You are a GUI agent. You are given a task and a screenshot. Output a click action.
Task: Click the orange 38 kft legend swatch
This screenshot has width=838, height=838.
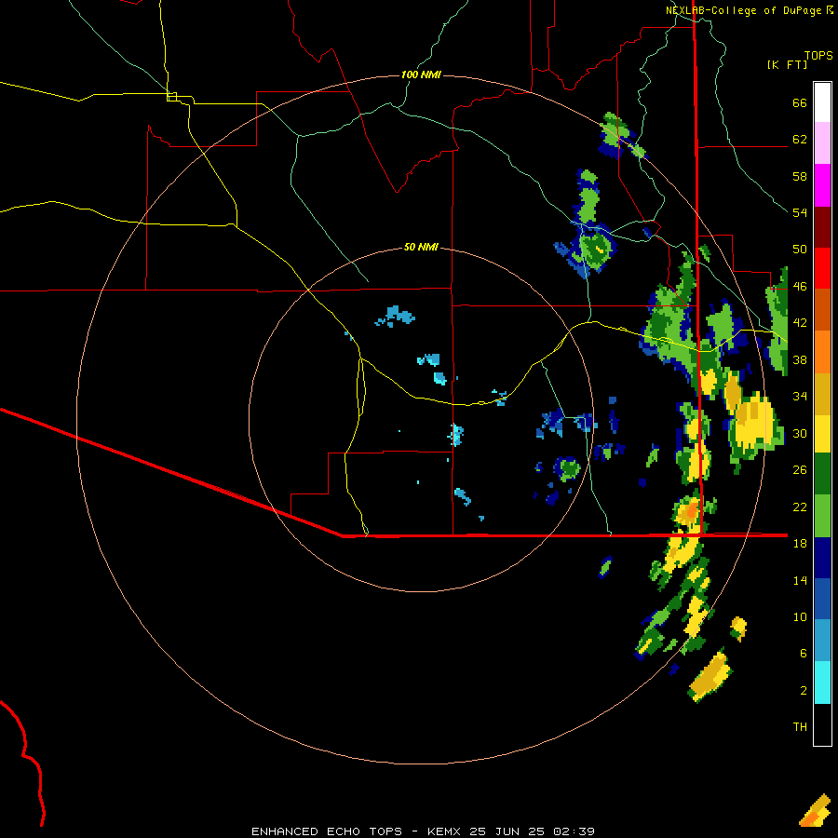pos(822,352)
